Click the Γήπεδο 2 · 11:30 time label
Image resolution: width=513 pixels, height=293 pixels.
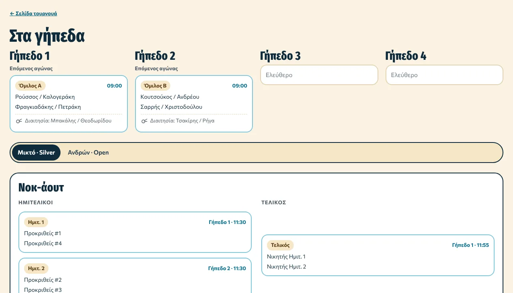[x=227, y=269]
